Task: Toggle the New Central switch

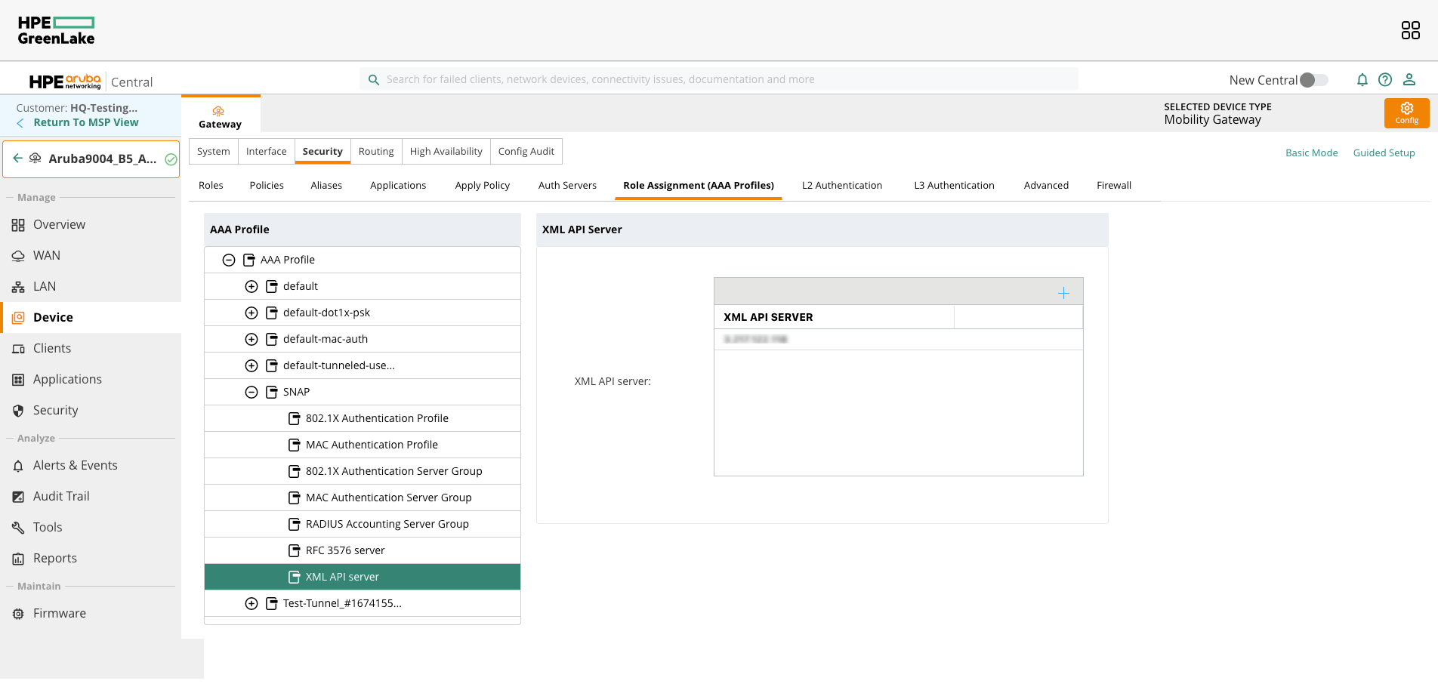Action: click(x=1313, y=80)
